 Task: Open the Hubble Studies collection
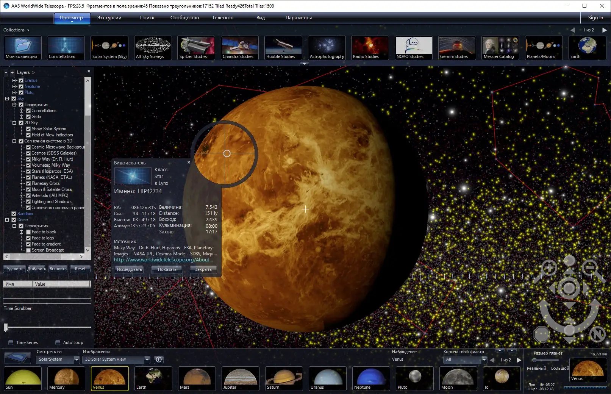(x=283, y=48)
